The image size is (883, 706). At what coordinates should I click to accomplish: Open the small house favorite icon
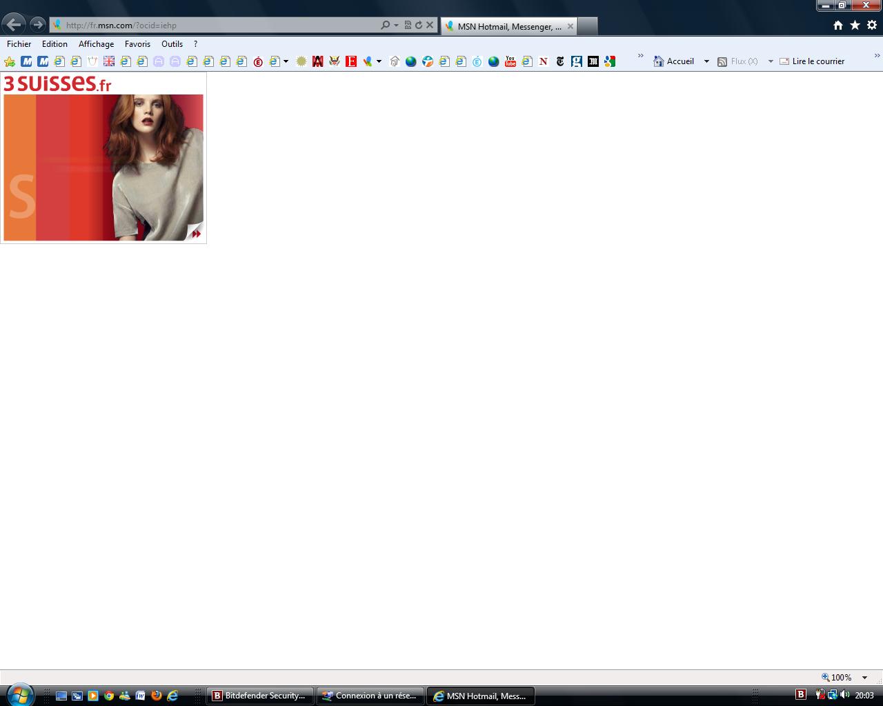pos(395,61)
